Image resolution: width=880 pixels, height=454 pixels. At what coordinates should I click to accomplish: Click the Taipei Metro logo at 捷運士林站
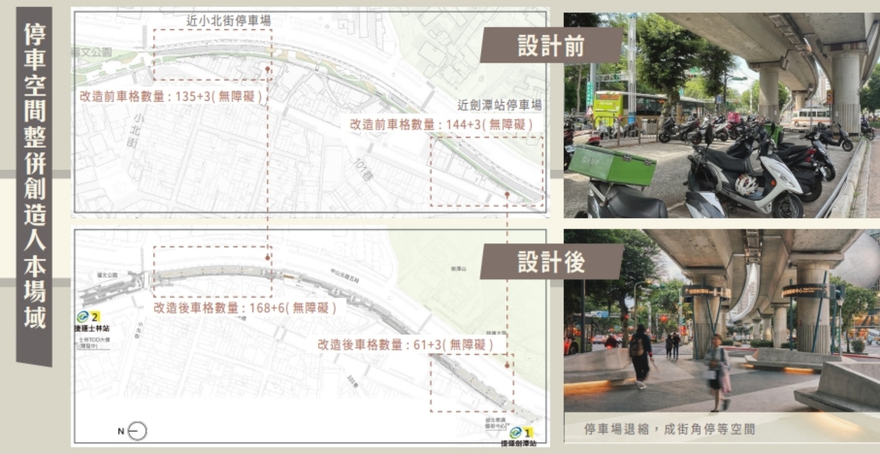point(83,317)
